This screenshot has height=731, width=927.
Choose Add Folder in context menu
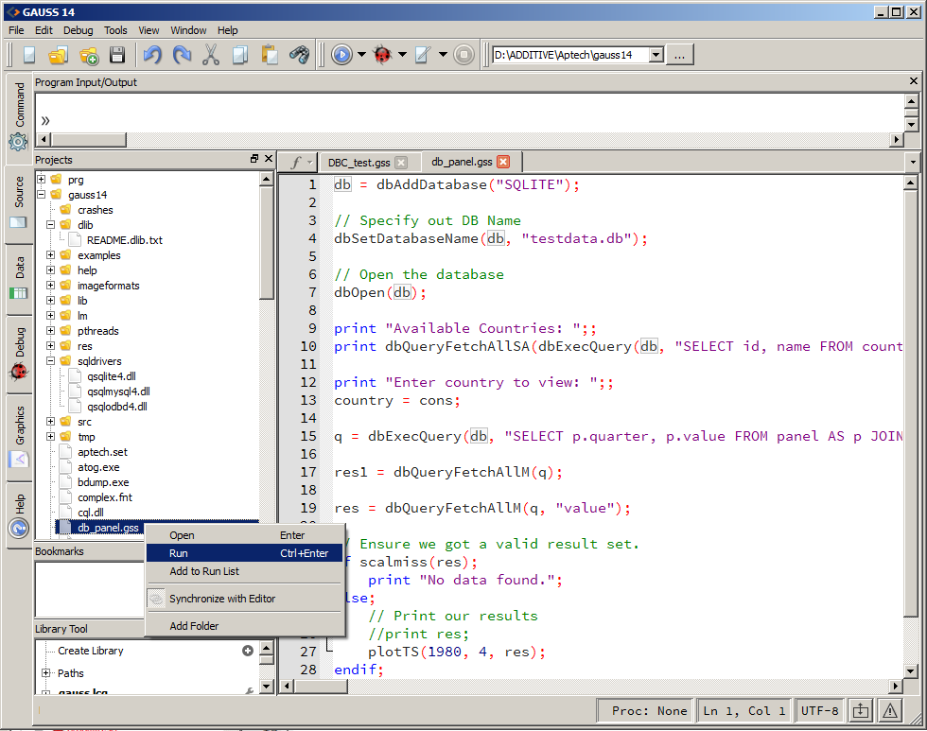tap(245, 626)
